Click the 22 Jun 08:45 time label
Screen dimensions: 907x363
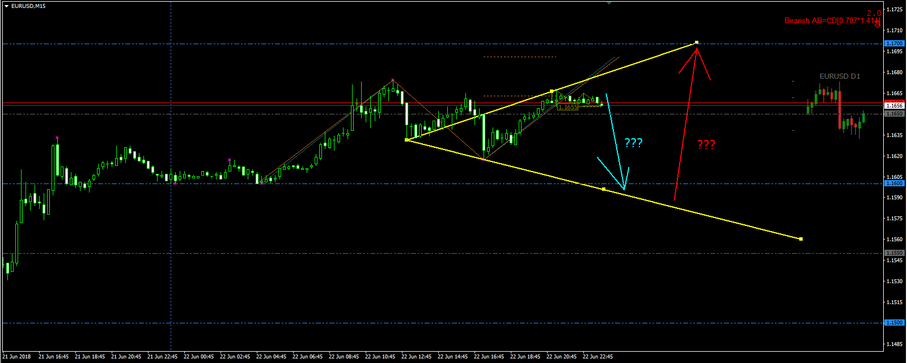point(344,357)
